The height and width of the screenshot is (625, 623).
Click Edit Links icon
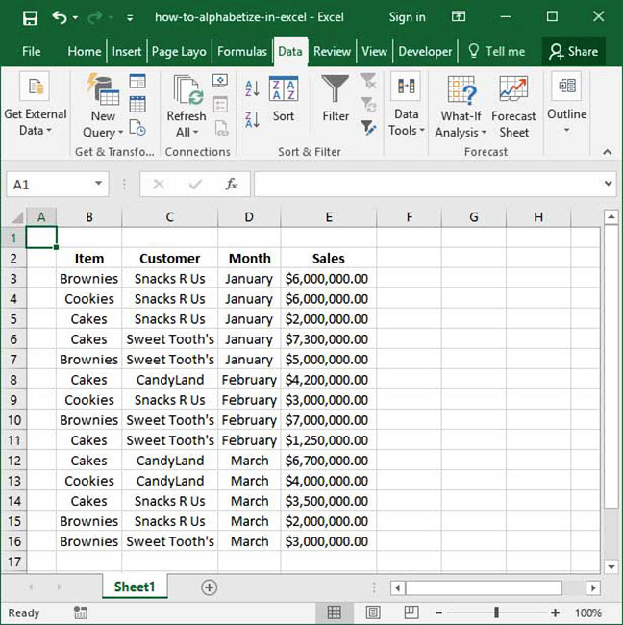click(x=221, y=128)
